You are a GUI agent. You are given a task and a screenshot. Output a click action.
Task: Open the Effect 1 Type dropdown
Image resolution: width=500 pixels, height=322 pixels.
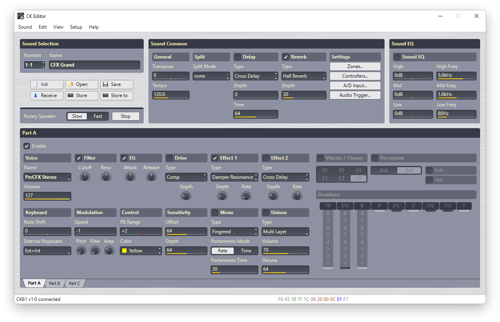[x=234, y=177]
